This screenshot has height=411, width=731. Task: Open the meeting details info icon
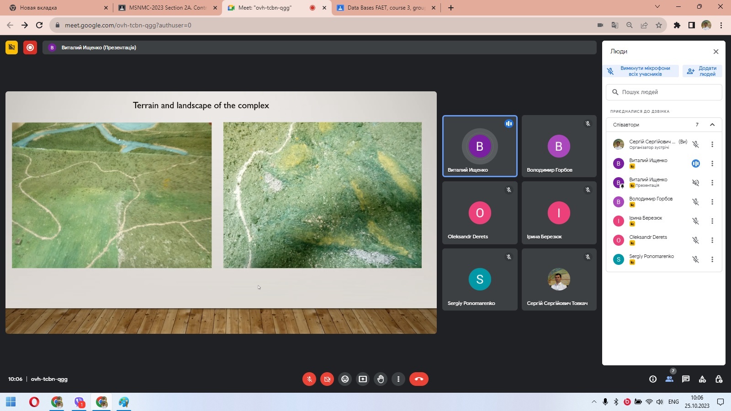pos(653,379)
